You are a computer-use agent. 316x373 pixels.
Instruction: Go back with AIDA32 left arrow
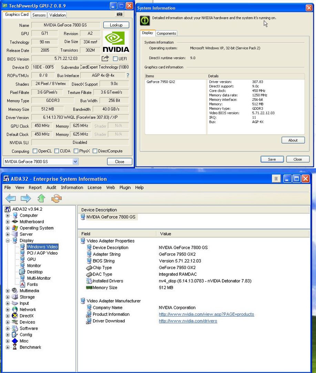click(x=11, y=198)
